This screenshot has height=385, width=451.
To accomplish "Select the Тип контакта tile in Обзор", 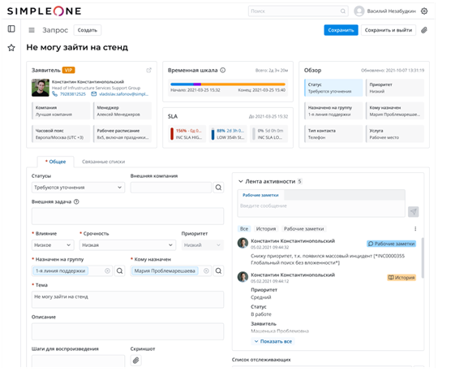I will pos(333,134).
